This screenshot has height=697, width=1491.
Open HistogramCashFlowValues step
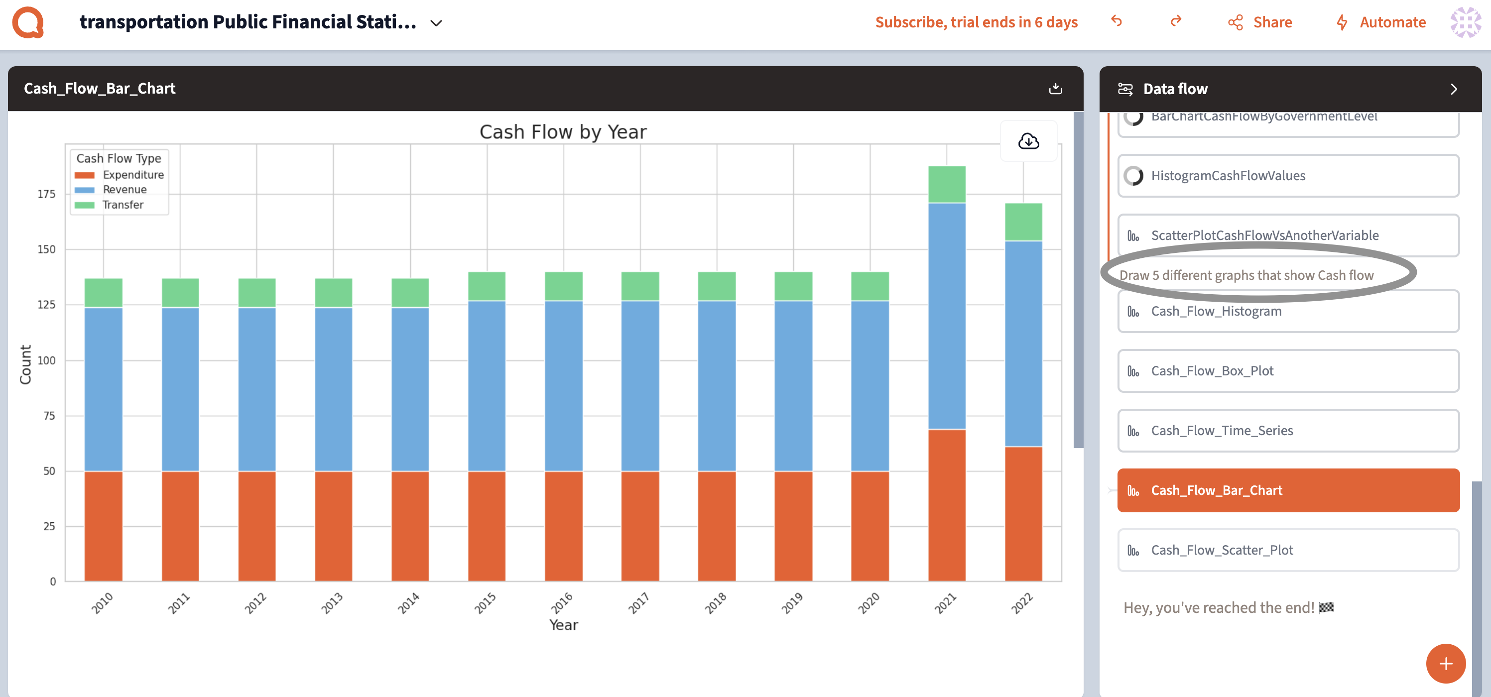1288,176
